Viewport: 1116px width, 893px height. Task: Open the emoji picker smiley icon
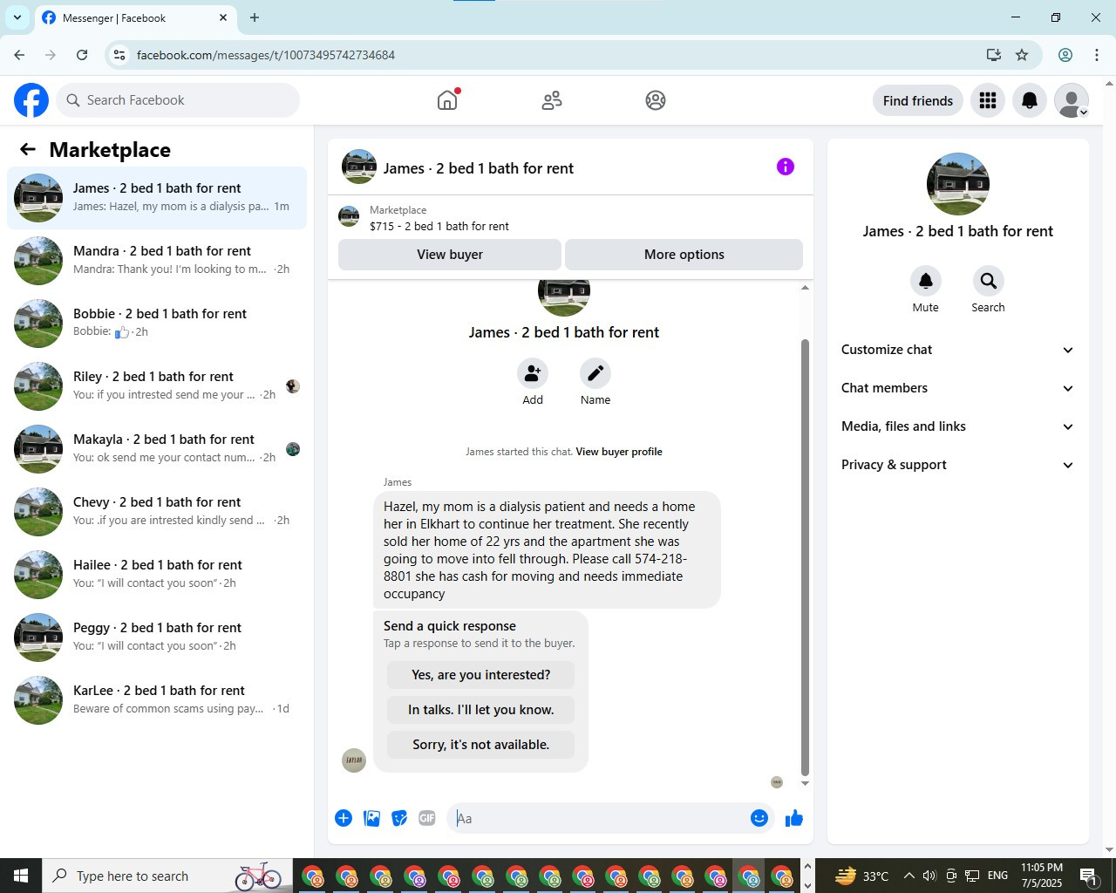759,818
